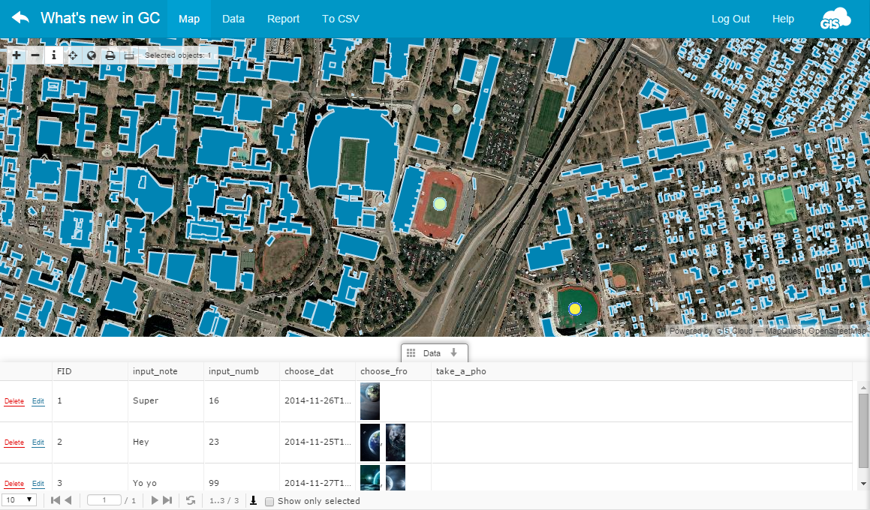Go to first page of table
870x510 pixels.
coord(56,500)
